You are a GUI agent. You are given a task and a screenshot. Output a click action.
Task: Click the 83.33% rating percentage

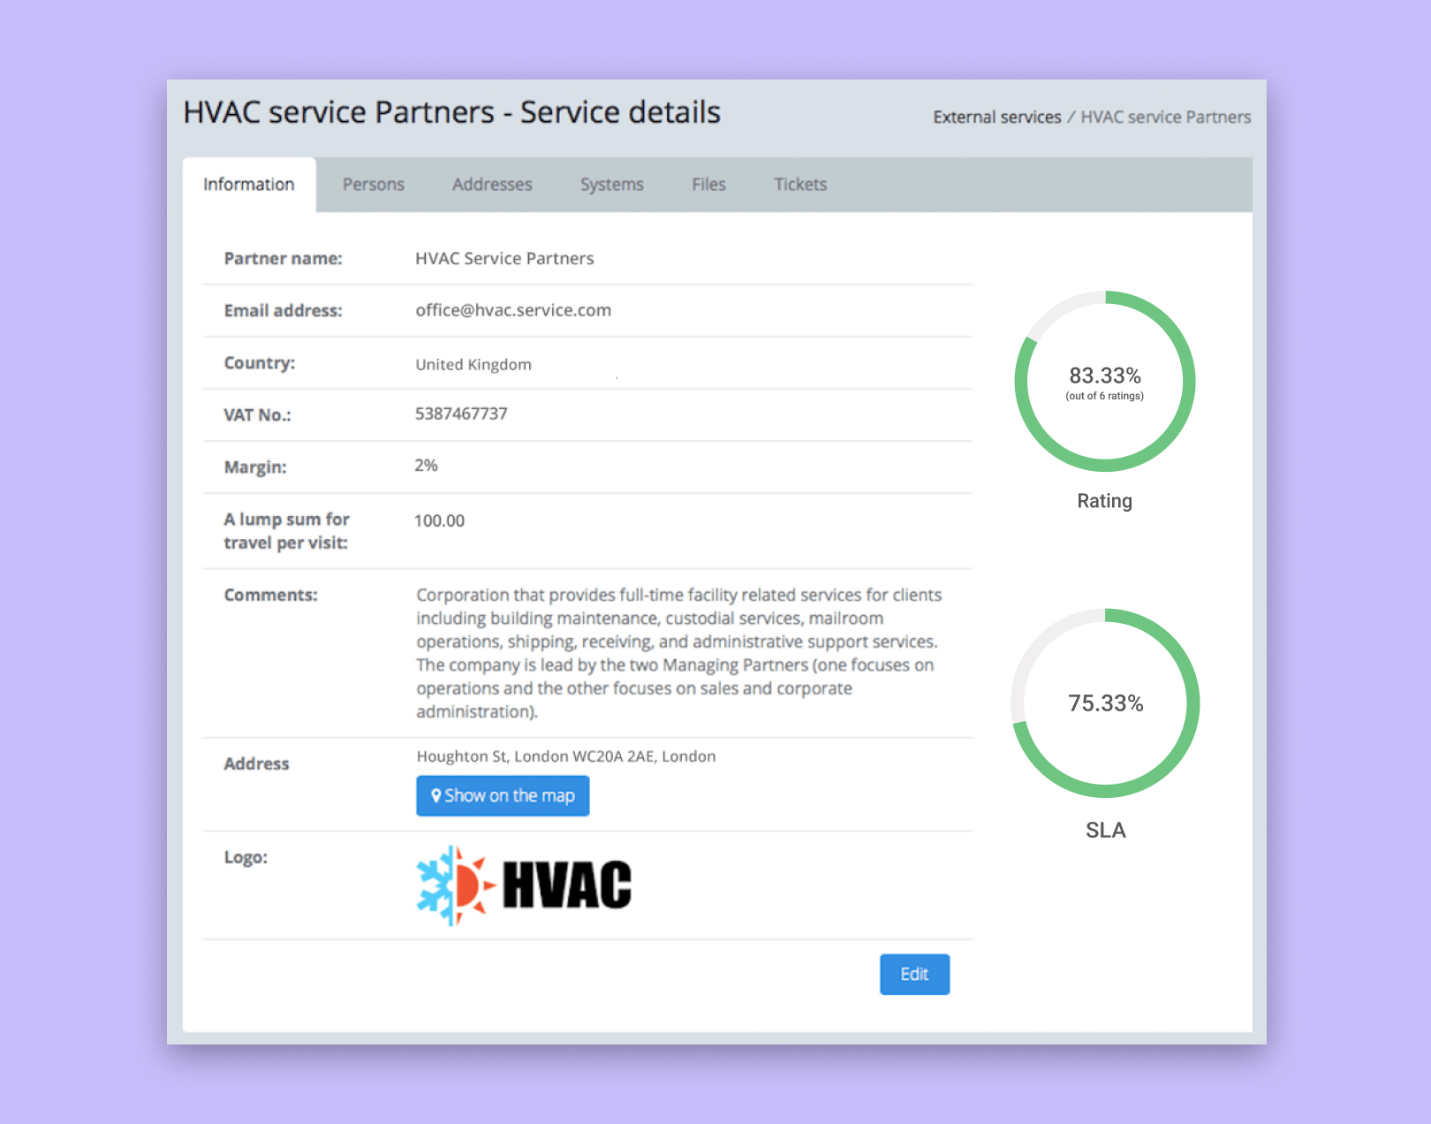point(1104,375)
